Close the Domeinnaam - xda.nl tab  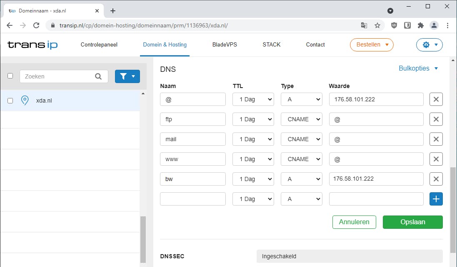pyautogui.click(x=97, y=11)
